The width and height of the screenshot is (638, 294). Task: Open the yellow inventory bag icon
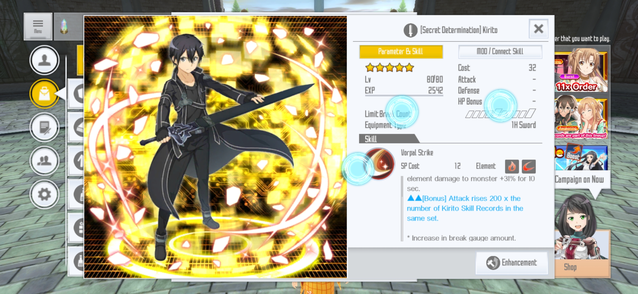(44, 94)
